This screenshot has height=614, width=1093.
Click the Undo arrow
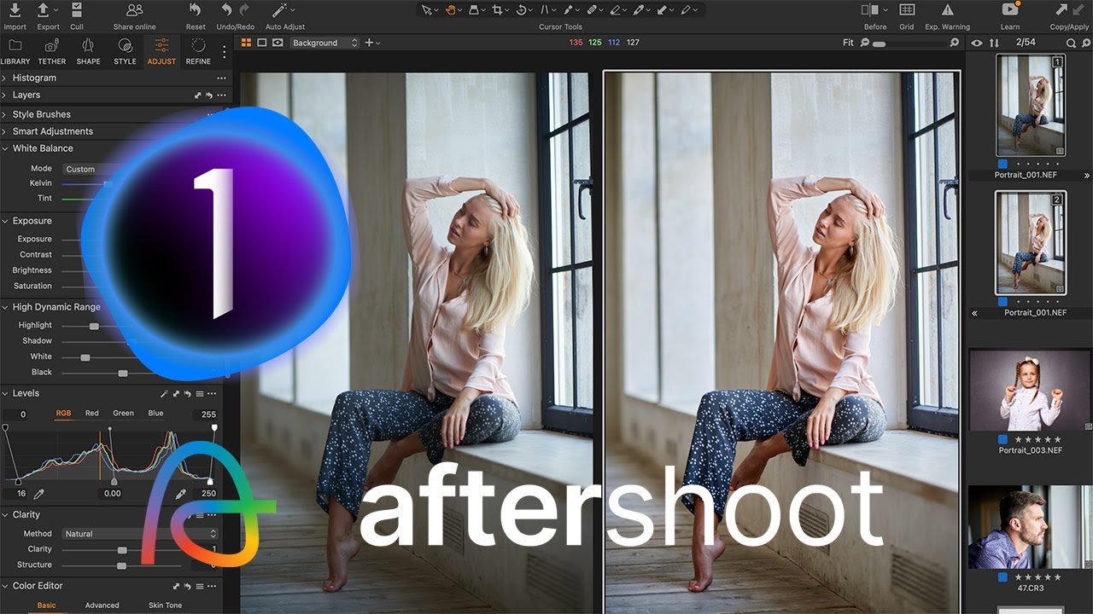226,10
